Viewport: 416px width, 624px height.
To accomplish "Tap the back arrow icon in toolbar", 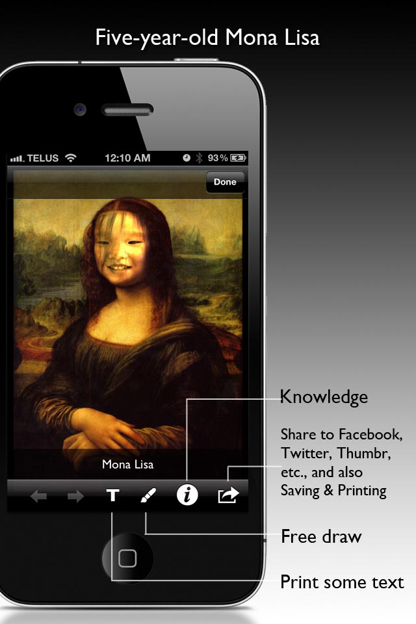I will point(38,496).
